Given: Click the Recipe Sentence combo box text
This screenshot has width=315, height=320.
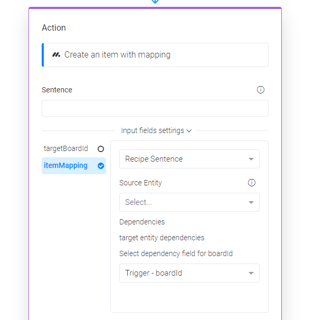Looking at the screenshot, I should coord(154,159).
